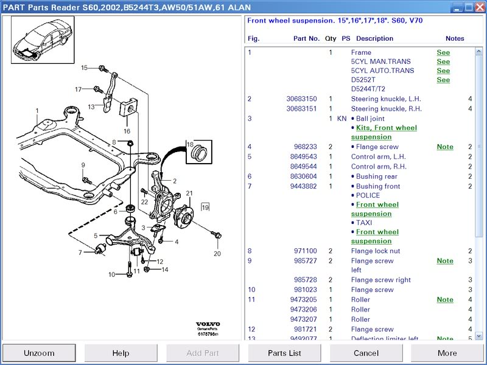Viewport: 487px width, 365px height.
Task: Select part number 981023
Action: tap(306, 290)
